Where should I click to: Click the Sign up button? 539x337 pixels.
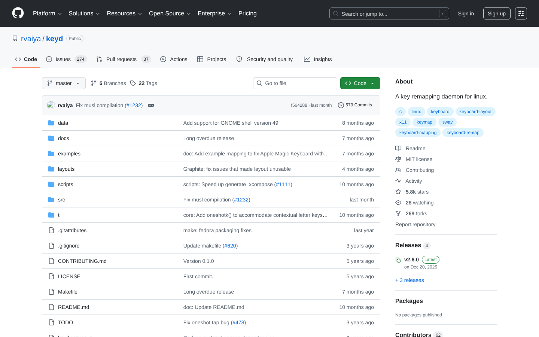[x=497, y=13]
